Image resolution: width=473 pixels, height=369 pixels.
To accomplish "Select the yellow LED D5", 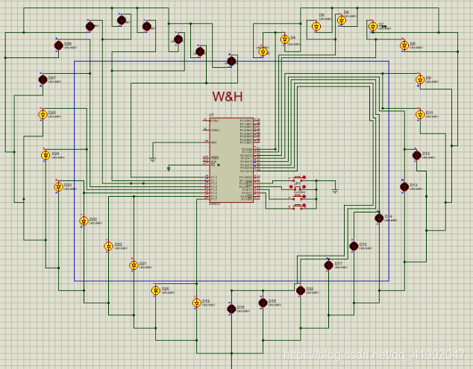I will 316,27.
